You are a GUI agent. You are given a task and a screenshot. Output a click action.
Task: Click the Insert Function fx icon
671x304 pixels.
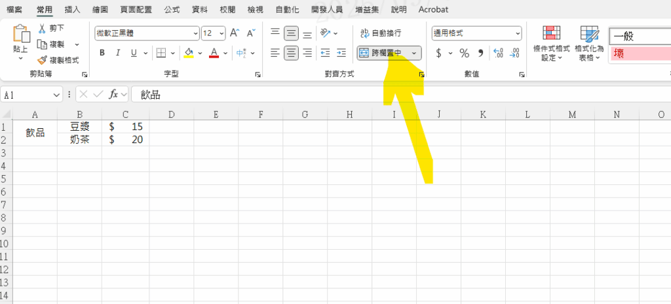(113, 95)
